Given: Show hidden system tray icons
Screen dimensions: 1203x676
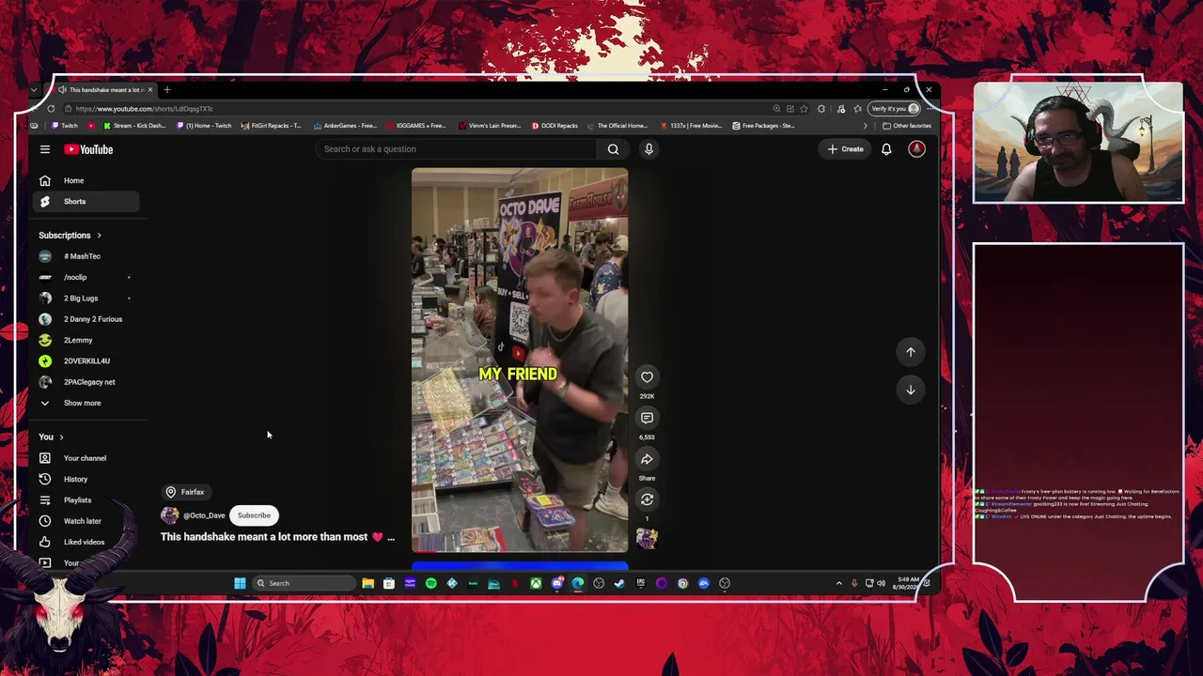Looking at the screenshot, I should pyautogui.click(x=839, y=583).
